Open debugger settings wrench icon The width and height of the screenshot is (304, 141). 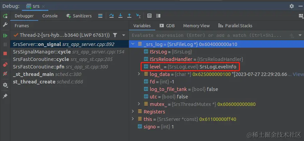[5, 25]
